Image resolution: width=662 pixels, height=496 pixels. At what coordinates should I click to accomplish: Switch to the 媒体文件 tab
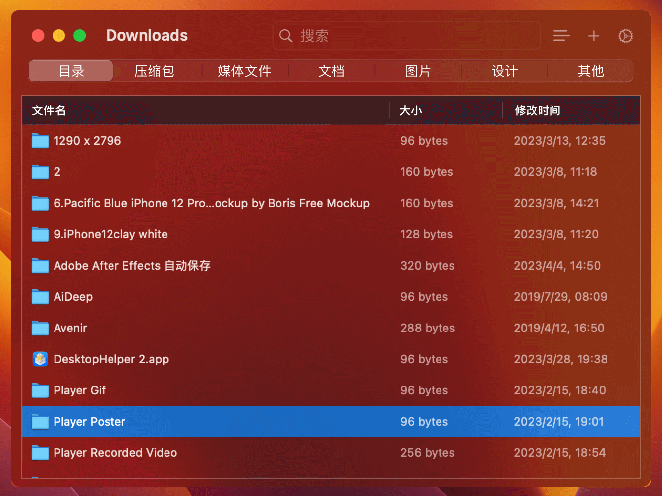[x=244, y=71]
